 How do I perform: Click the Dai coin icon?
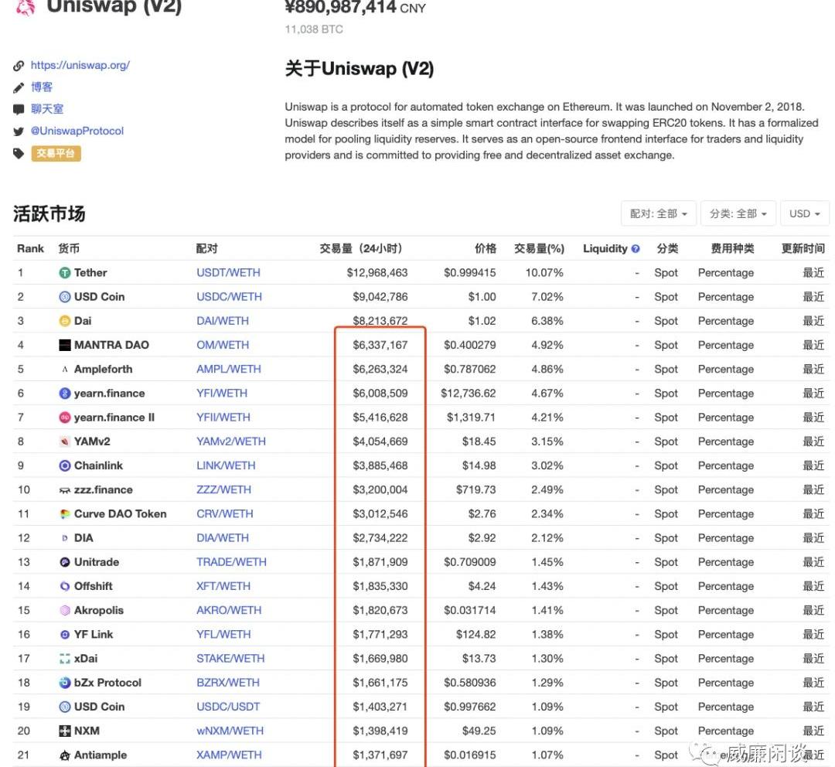pos(65,321)
